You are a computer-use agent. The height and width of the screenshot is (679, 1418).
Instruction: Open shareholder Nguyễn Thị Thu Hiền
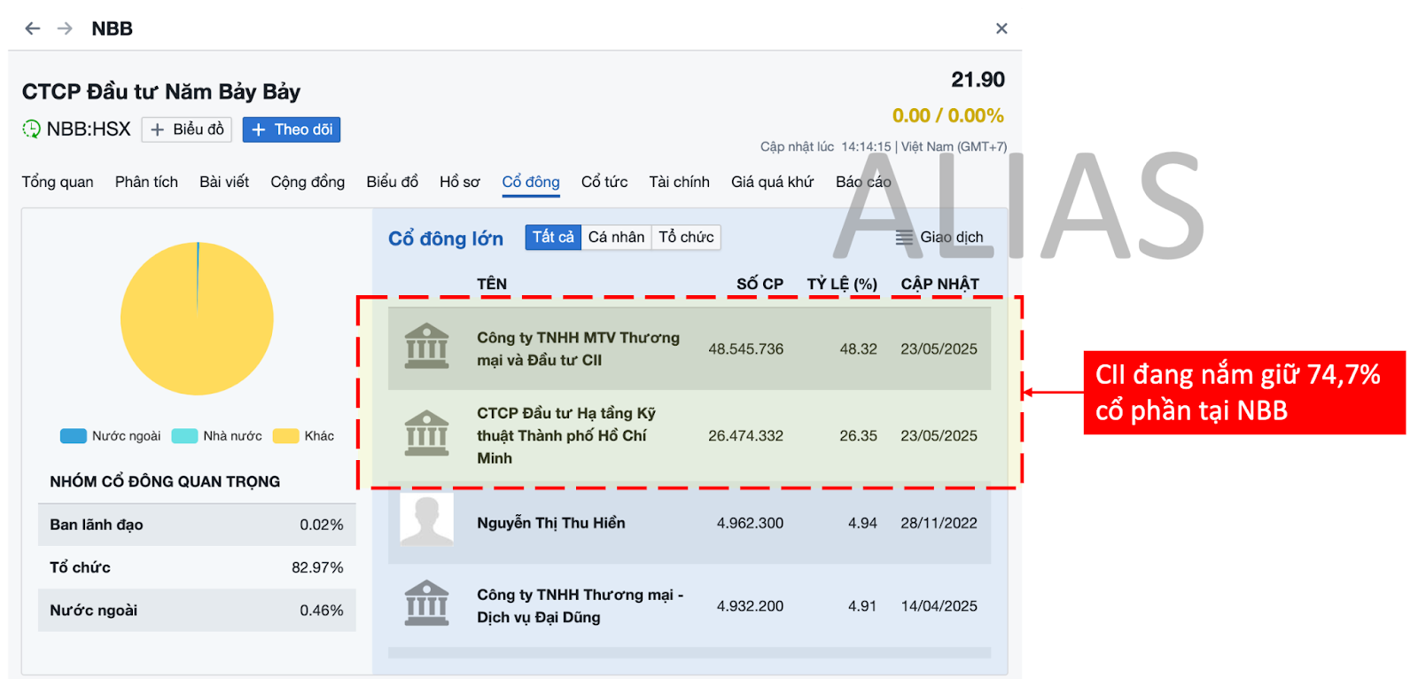click(x=551, y=523)
